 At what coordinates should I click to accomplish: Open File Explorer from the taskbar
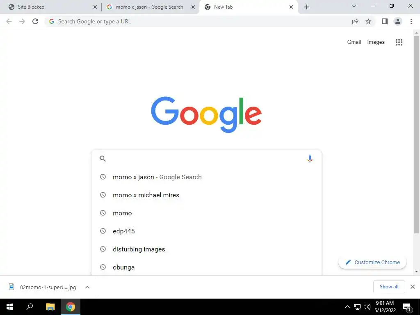click(50, 307)
